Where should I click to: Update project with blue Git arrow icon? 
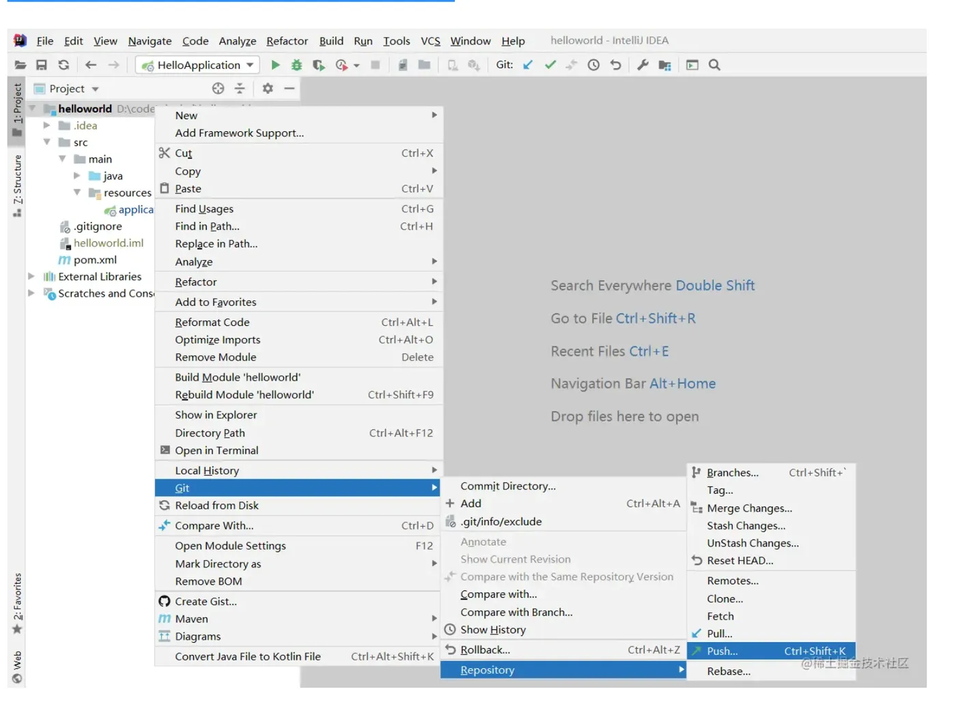click(528, 65)
